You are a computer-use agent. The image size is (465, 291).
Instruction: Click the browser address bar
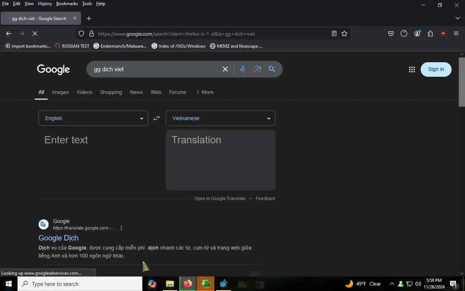(213, 34)
